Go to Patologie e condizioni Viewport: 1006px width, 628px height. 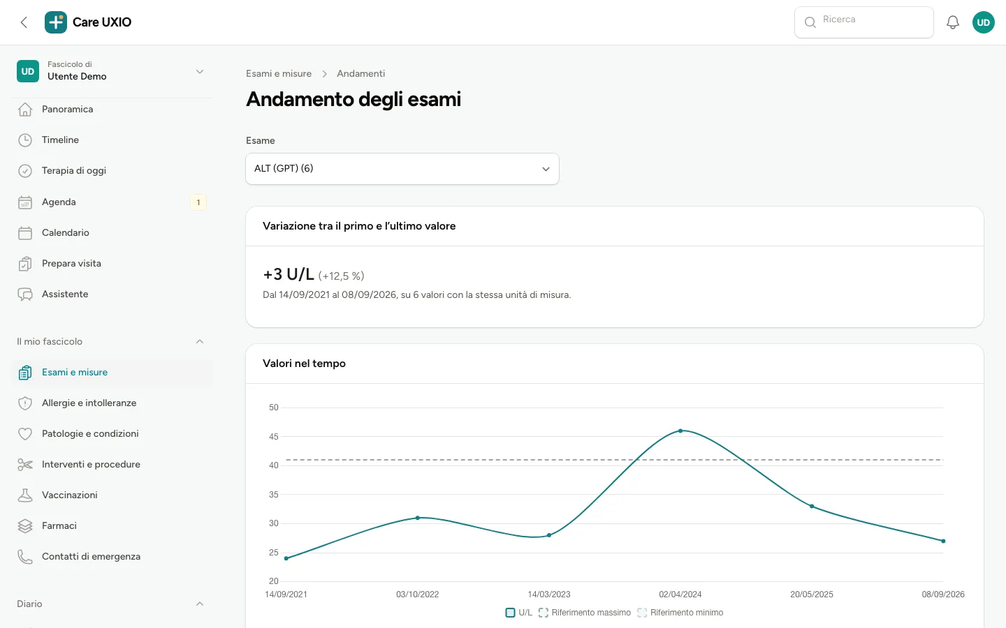click(x=112, y=434)
